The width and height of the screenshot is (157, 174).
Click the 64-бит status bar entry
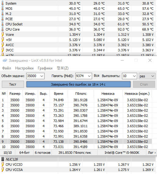click(x=24, y=153)
